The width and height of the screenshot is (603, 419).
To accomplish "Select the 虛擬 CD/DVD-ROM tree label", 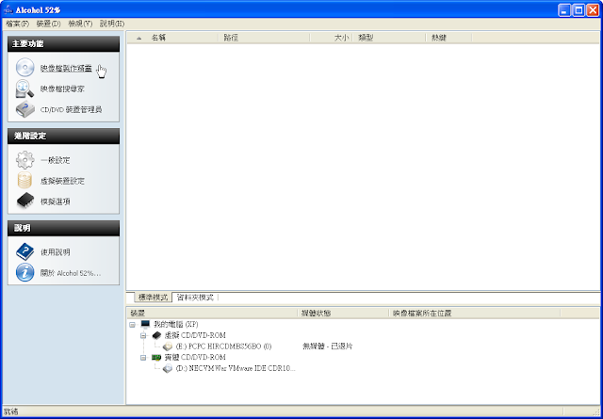I will point(195,335).
